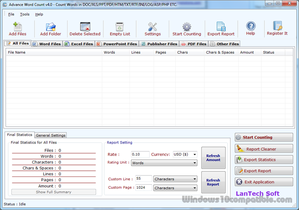Click the gear icon on the Start Counting button
299x210 pixels.
pyautogui.click(x=238, y=137)
